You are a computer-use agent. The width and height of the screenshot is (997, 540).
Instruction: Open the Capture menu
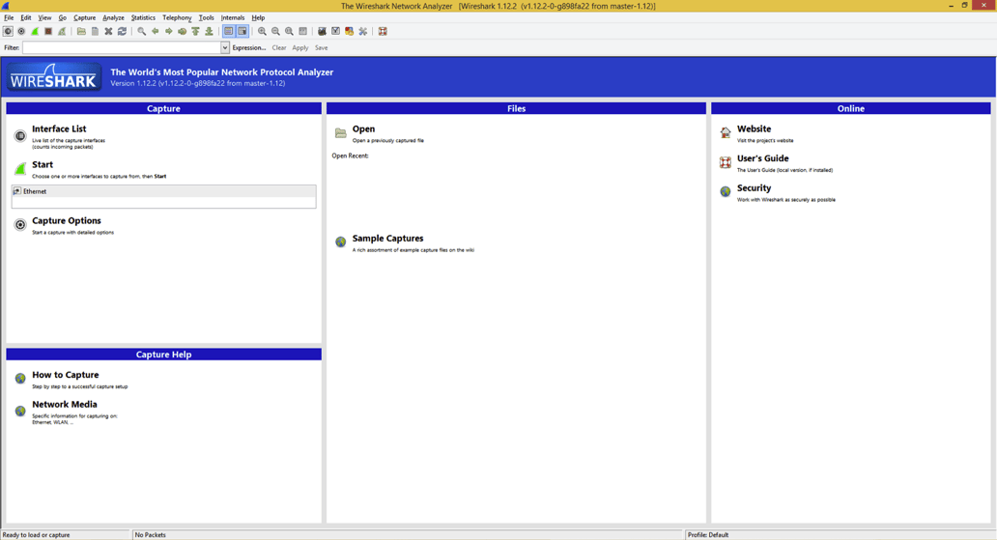[85, 17]
